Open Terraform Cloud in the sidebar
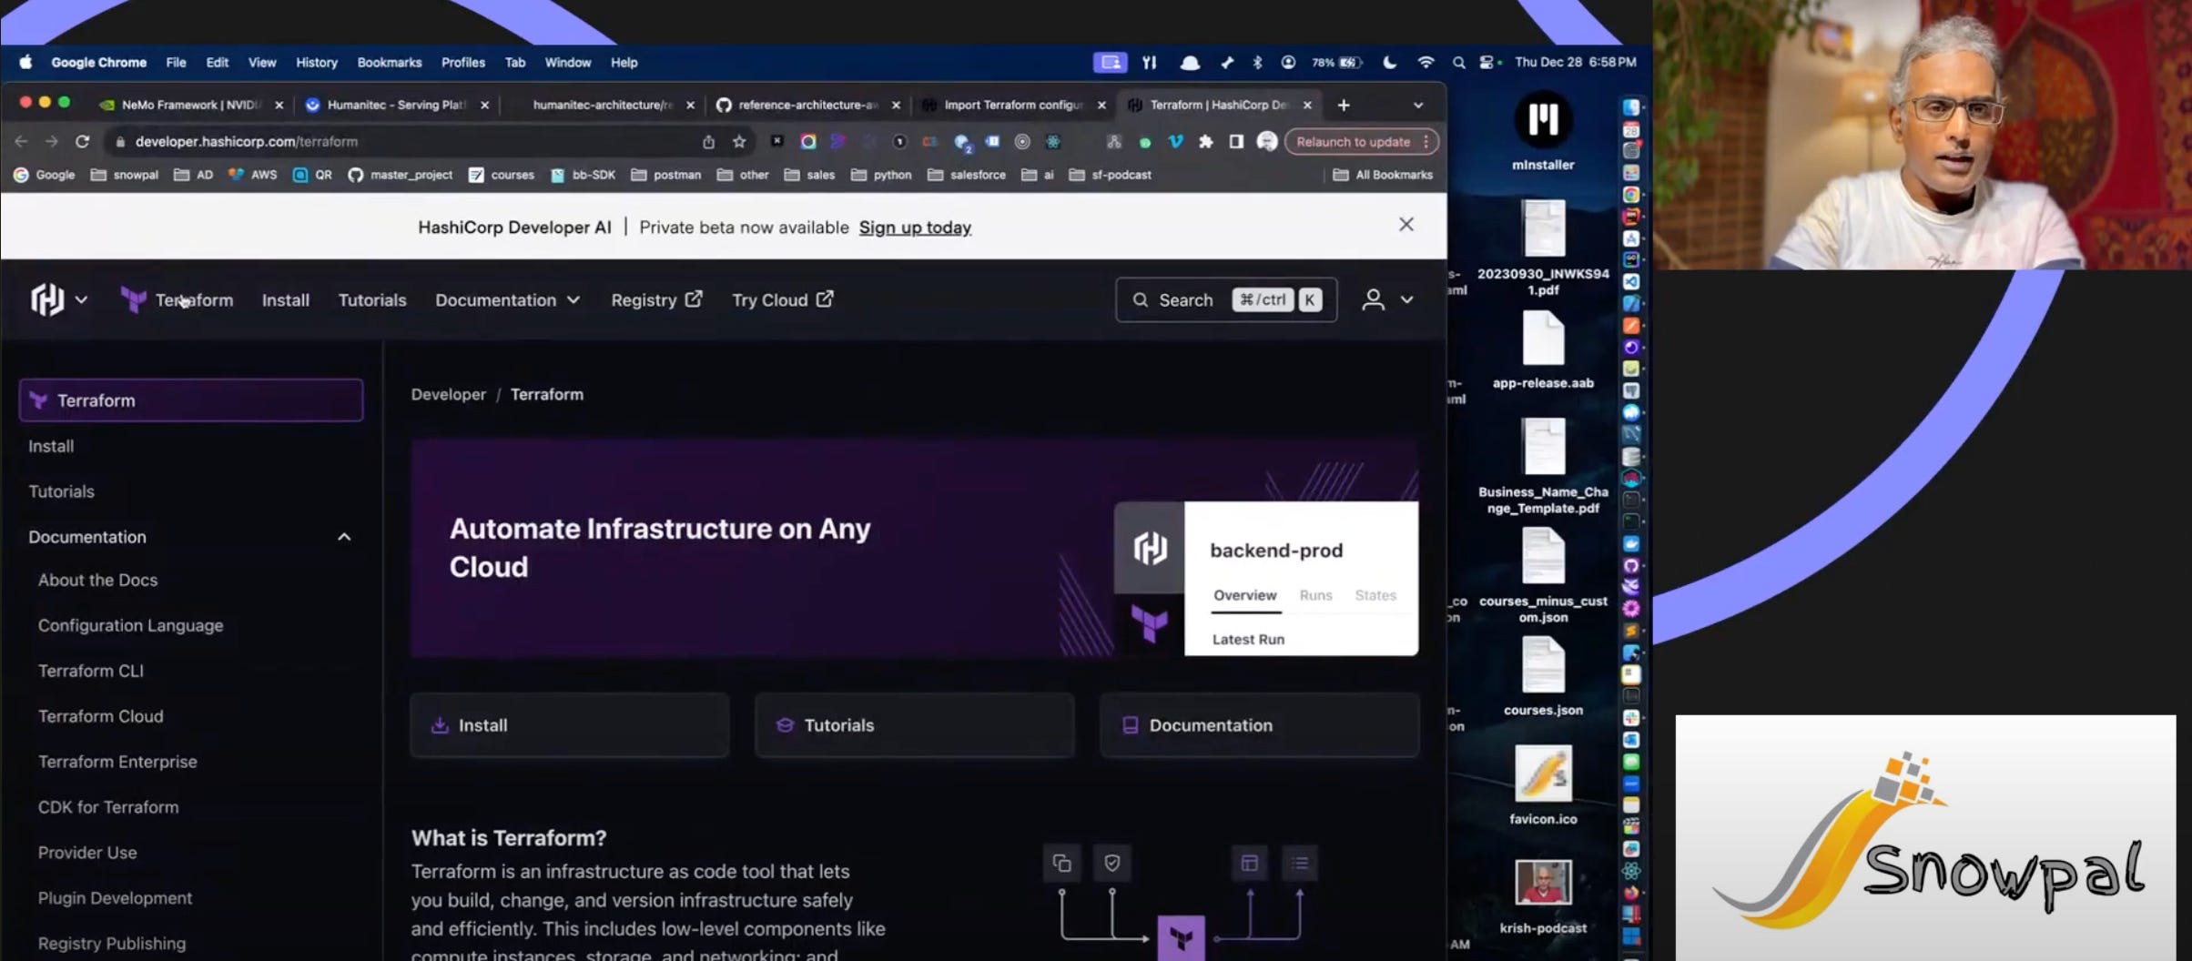Screen dimensions: 2192x961 [100, 716]
